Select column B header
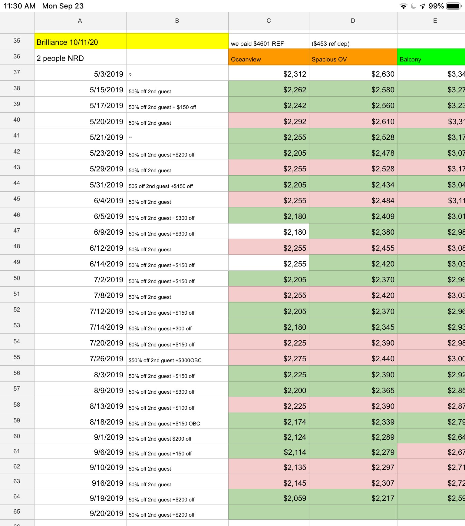This screenshot has height=526, width=465. coord(177,21)
